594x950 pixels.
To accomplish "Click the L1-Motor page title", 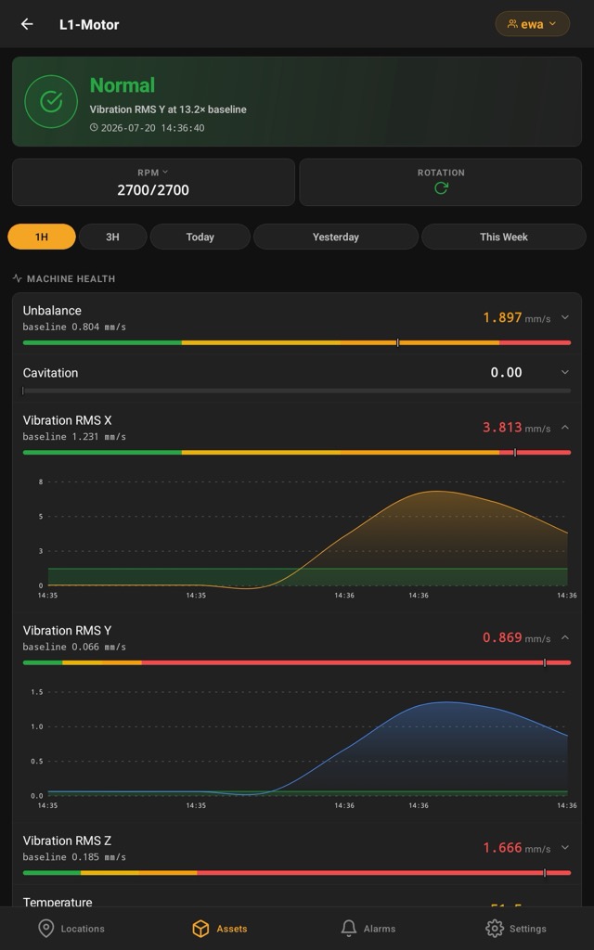I will coord(89,25).
